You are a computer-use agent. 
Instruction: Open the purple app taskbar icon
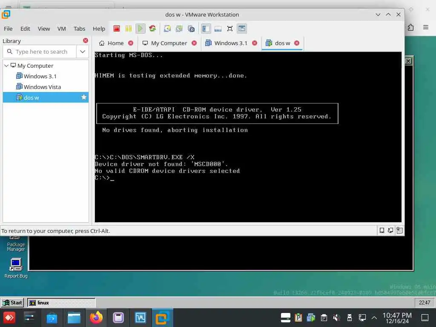point(118,318)
